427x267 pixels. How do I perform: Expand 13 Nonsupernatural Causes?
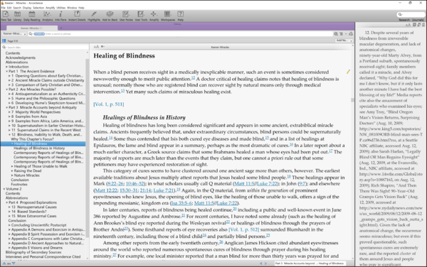point(9,207)
